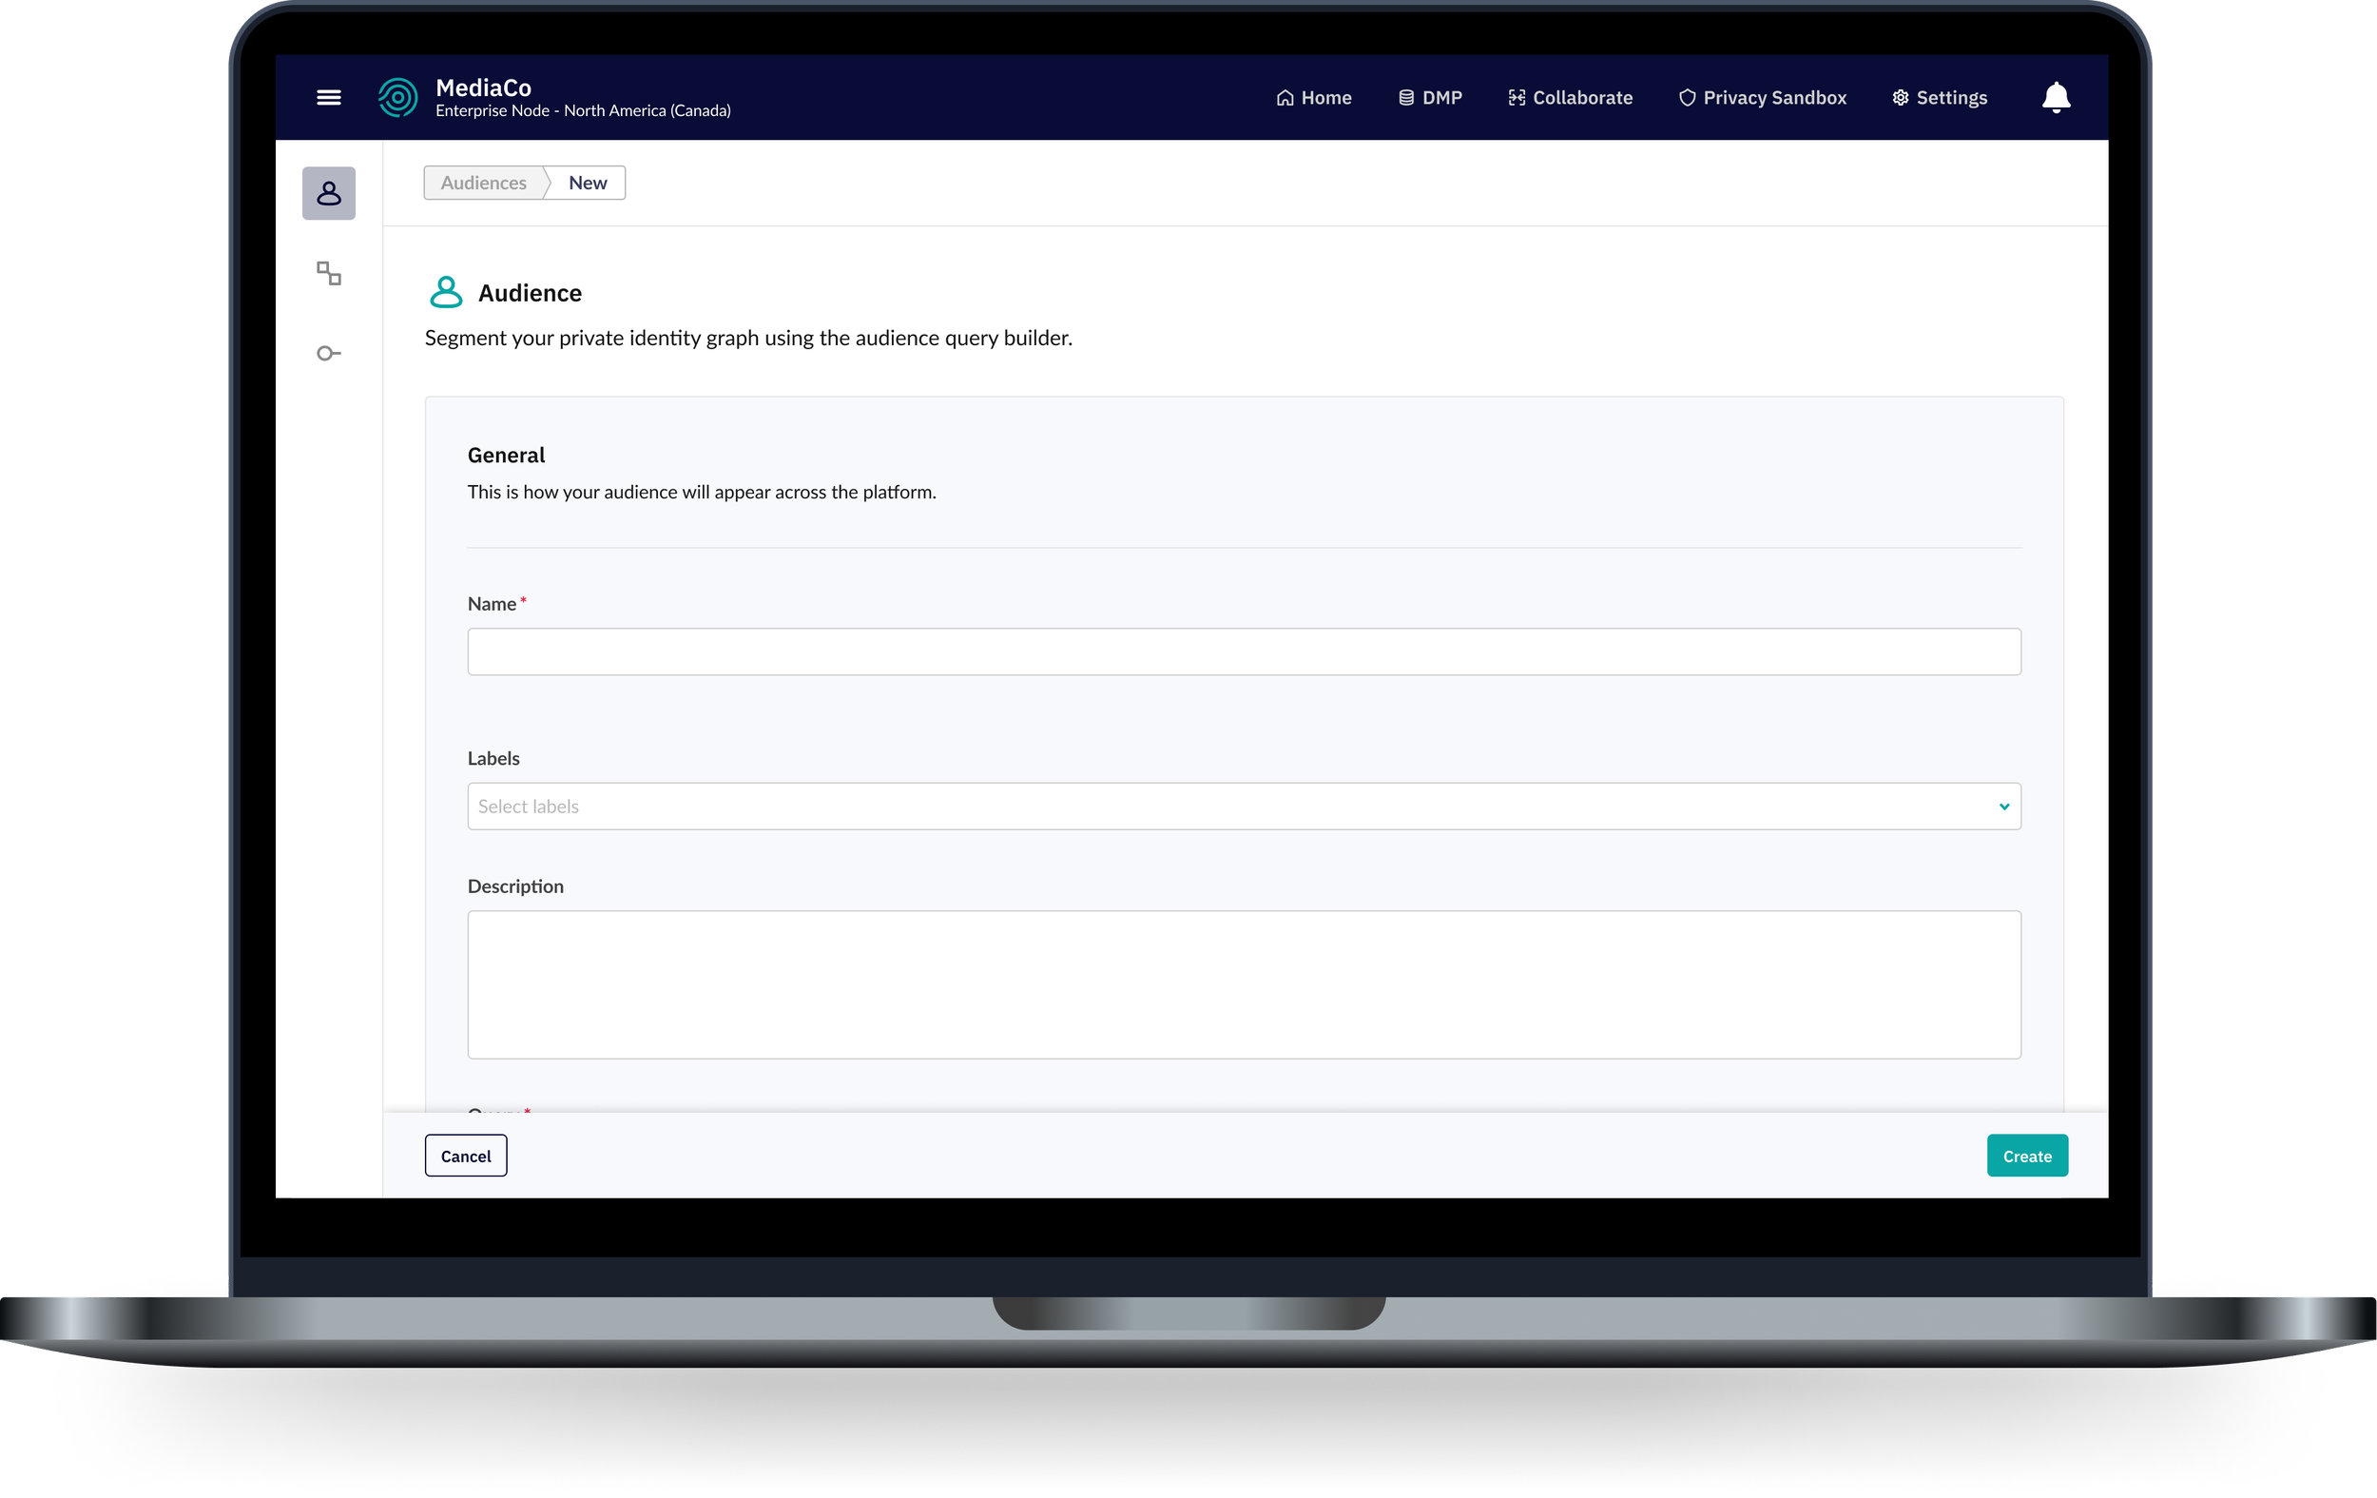Open the notifications bell

(x=2057, y=97)
